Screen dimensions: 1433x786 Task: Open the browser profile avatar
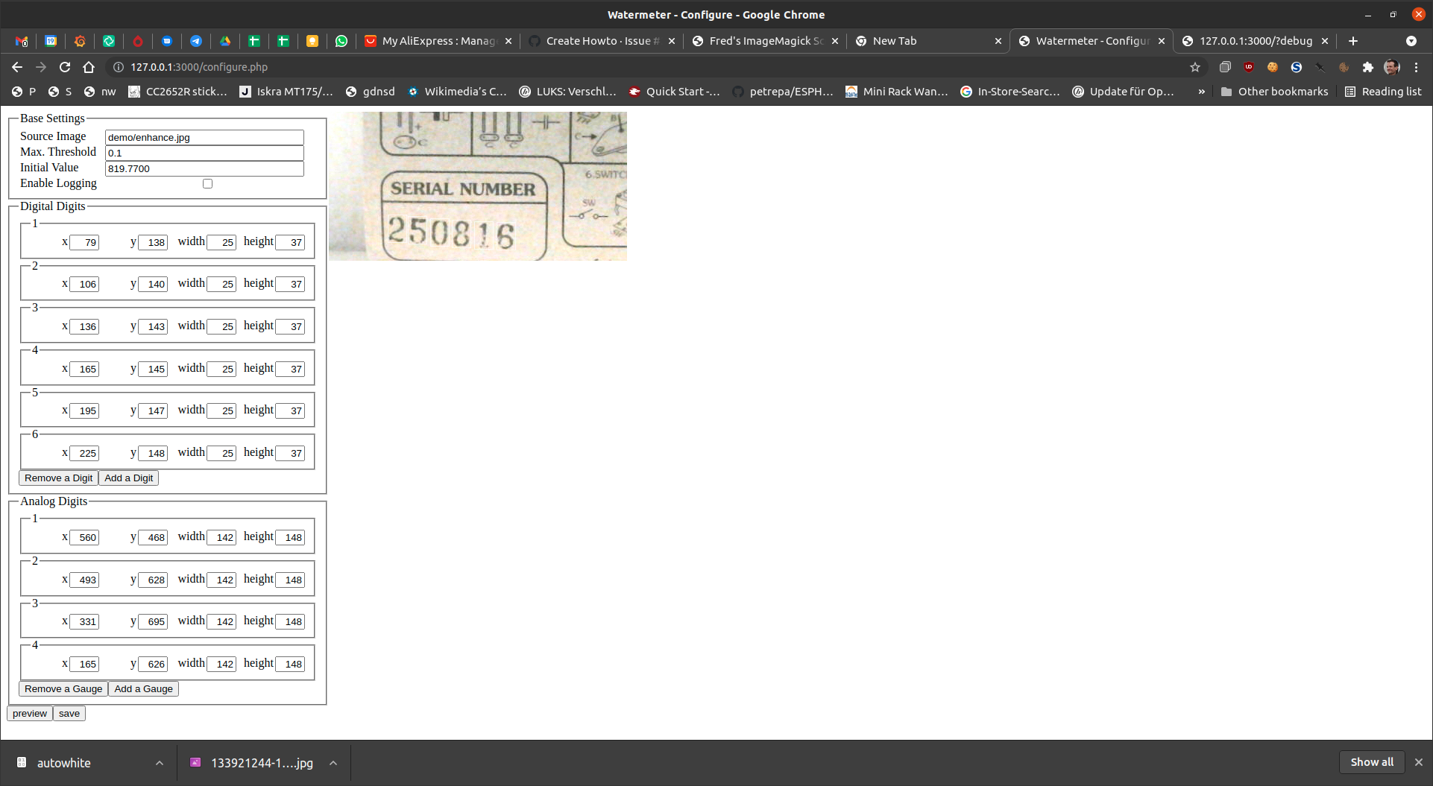point(1391,67)
